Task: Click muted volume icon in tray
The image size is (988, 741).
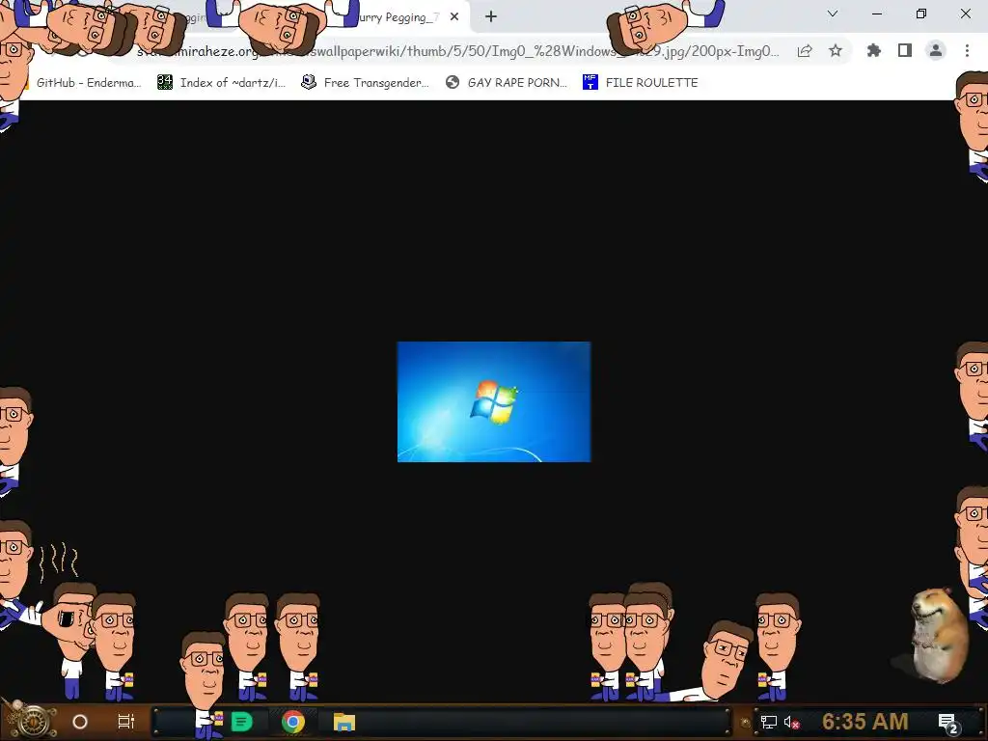Action: 791,723
